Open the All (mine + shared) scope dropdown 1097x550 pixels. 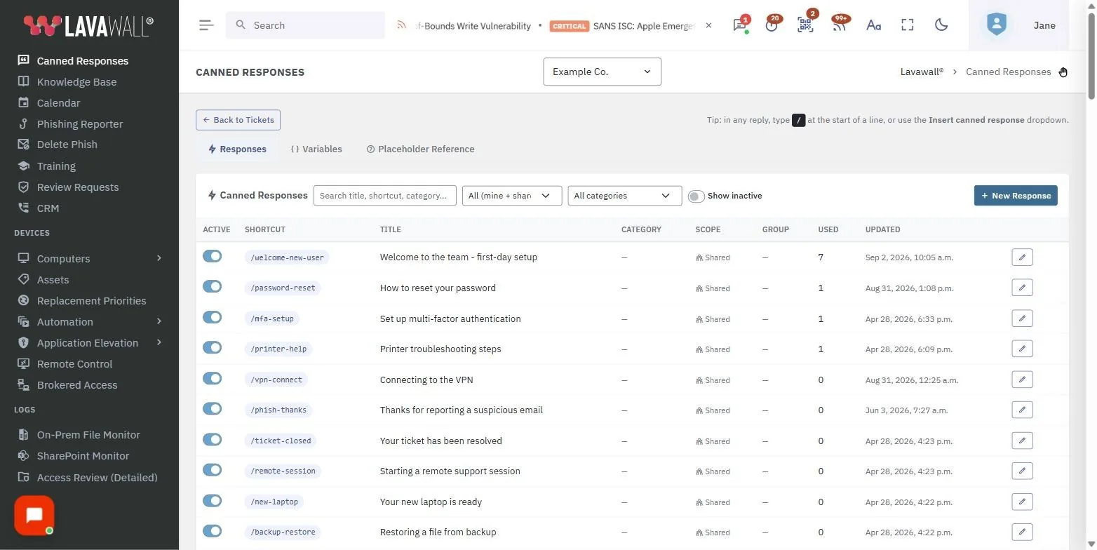tap(512, 196)
